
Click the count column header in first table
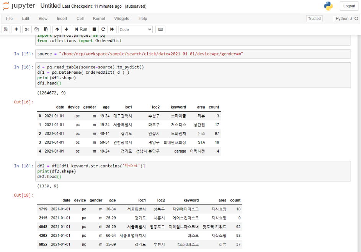coord(214,107)
